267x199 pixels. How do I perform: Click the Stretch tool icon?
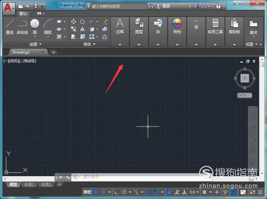tap(73, 37)
